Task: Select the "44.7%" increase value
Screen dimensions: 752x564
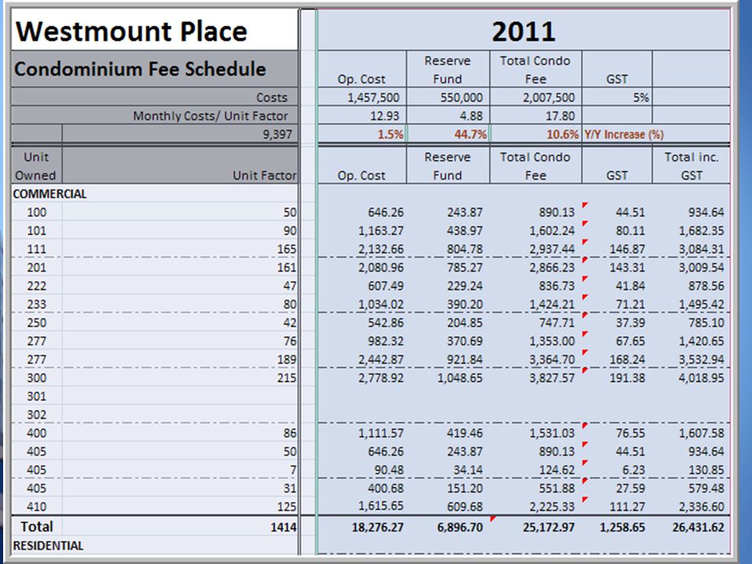Action: 471,134
